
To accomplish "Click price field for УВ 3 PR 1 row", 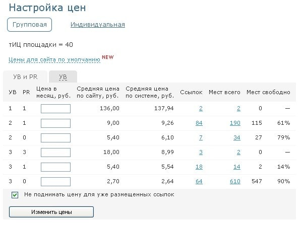I will 55,167.
